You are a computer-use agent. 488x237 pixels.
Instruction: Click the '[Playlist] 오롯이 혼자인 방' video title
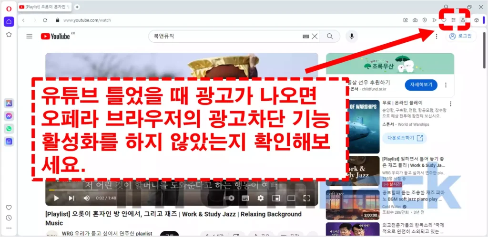(x=173, y=218)
